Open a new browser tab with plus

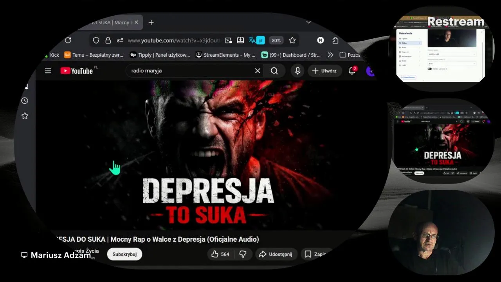(151, 22)
